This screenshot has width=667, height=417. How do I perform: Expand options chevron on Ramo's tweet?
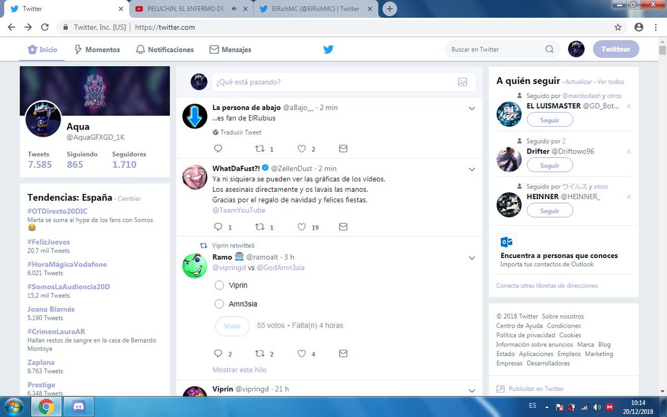click(x=472, y=258)
